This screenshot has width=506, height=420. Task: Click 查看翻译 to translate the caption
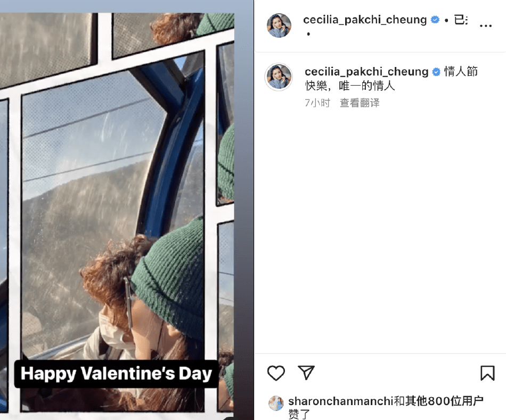coord(360,103)
